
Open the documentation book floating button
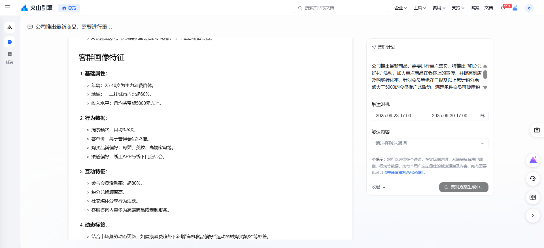point(533,197)
